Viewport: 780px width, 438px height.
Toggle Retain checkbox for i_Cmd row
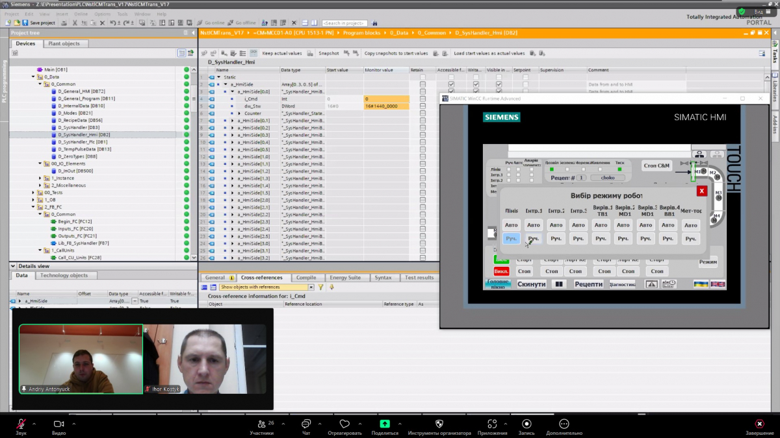click(422, 99)
